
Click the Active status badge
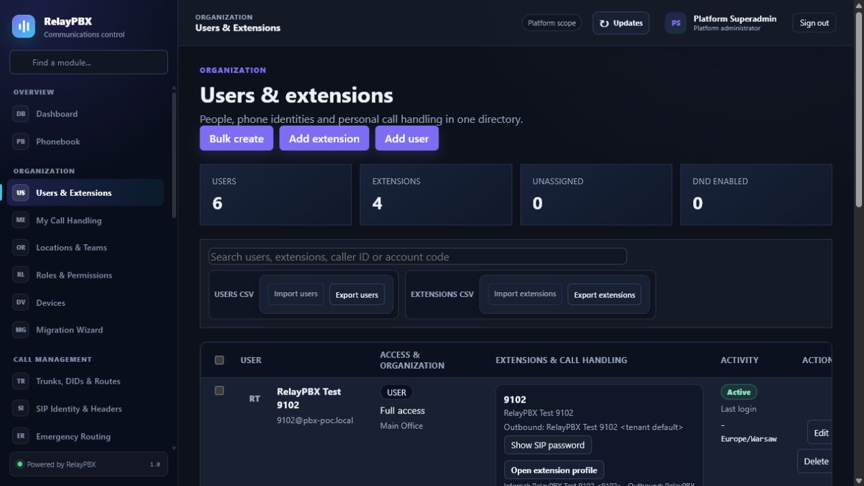739,392
